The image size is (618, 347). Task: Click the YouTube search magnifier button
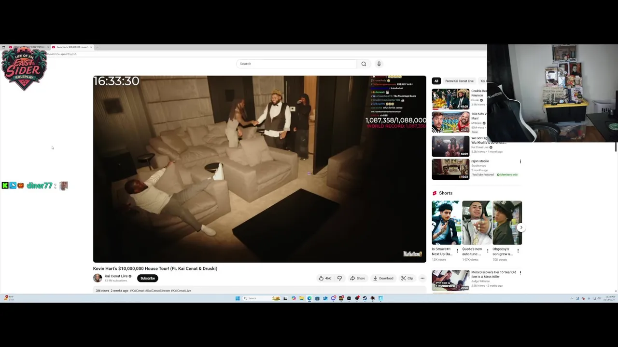tap(364, 64)
